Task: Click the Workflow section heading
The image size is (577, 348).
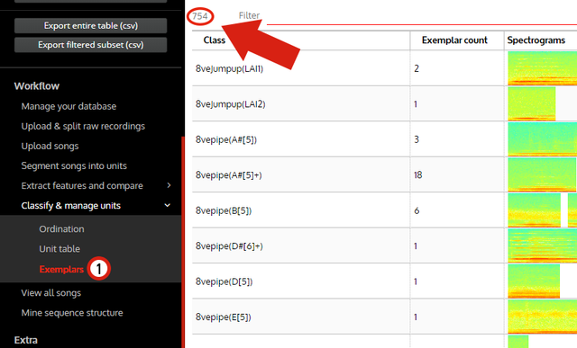Action: [x=36, y=86]
